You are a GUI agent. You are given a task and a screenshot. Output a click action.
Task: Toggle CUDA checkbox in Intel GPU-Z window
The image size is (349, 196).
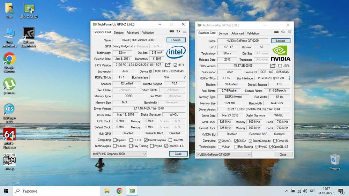(x=131, y=140)
